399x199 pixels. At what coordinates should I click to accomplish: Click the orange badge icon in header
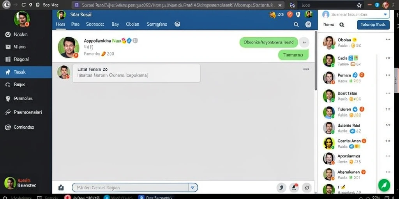(x=290, y=14)
